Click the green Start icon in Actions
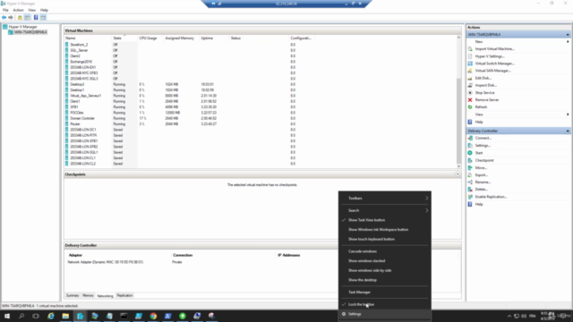Image resolution: width=573 pixels, height=322 pixels. pos(470,153)
